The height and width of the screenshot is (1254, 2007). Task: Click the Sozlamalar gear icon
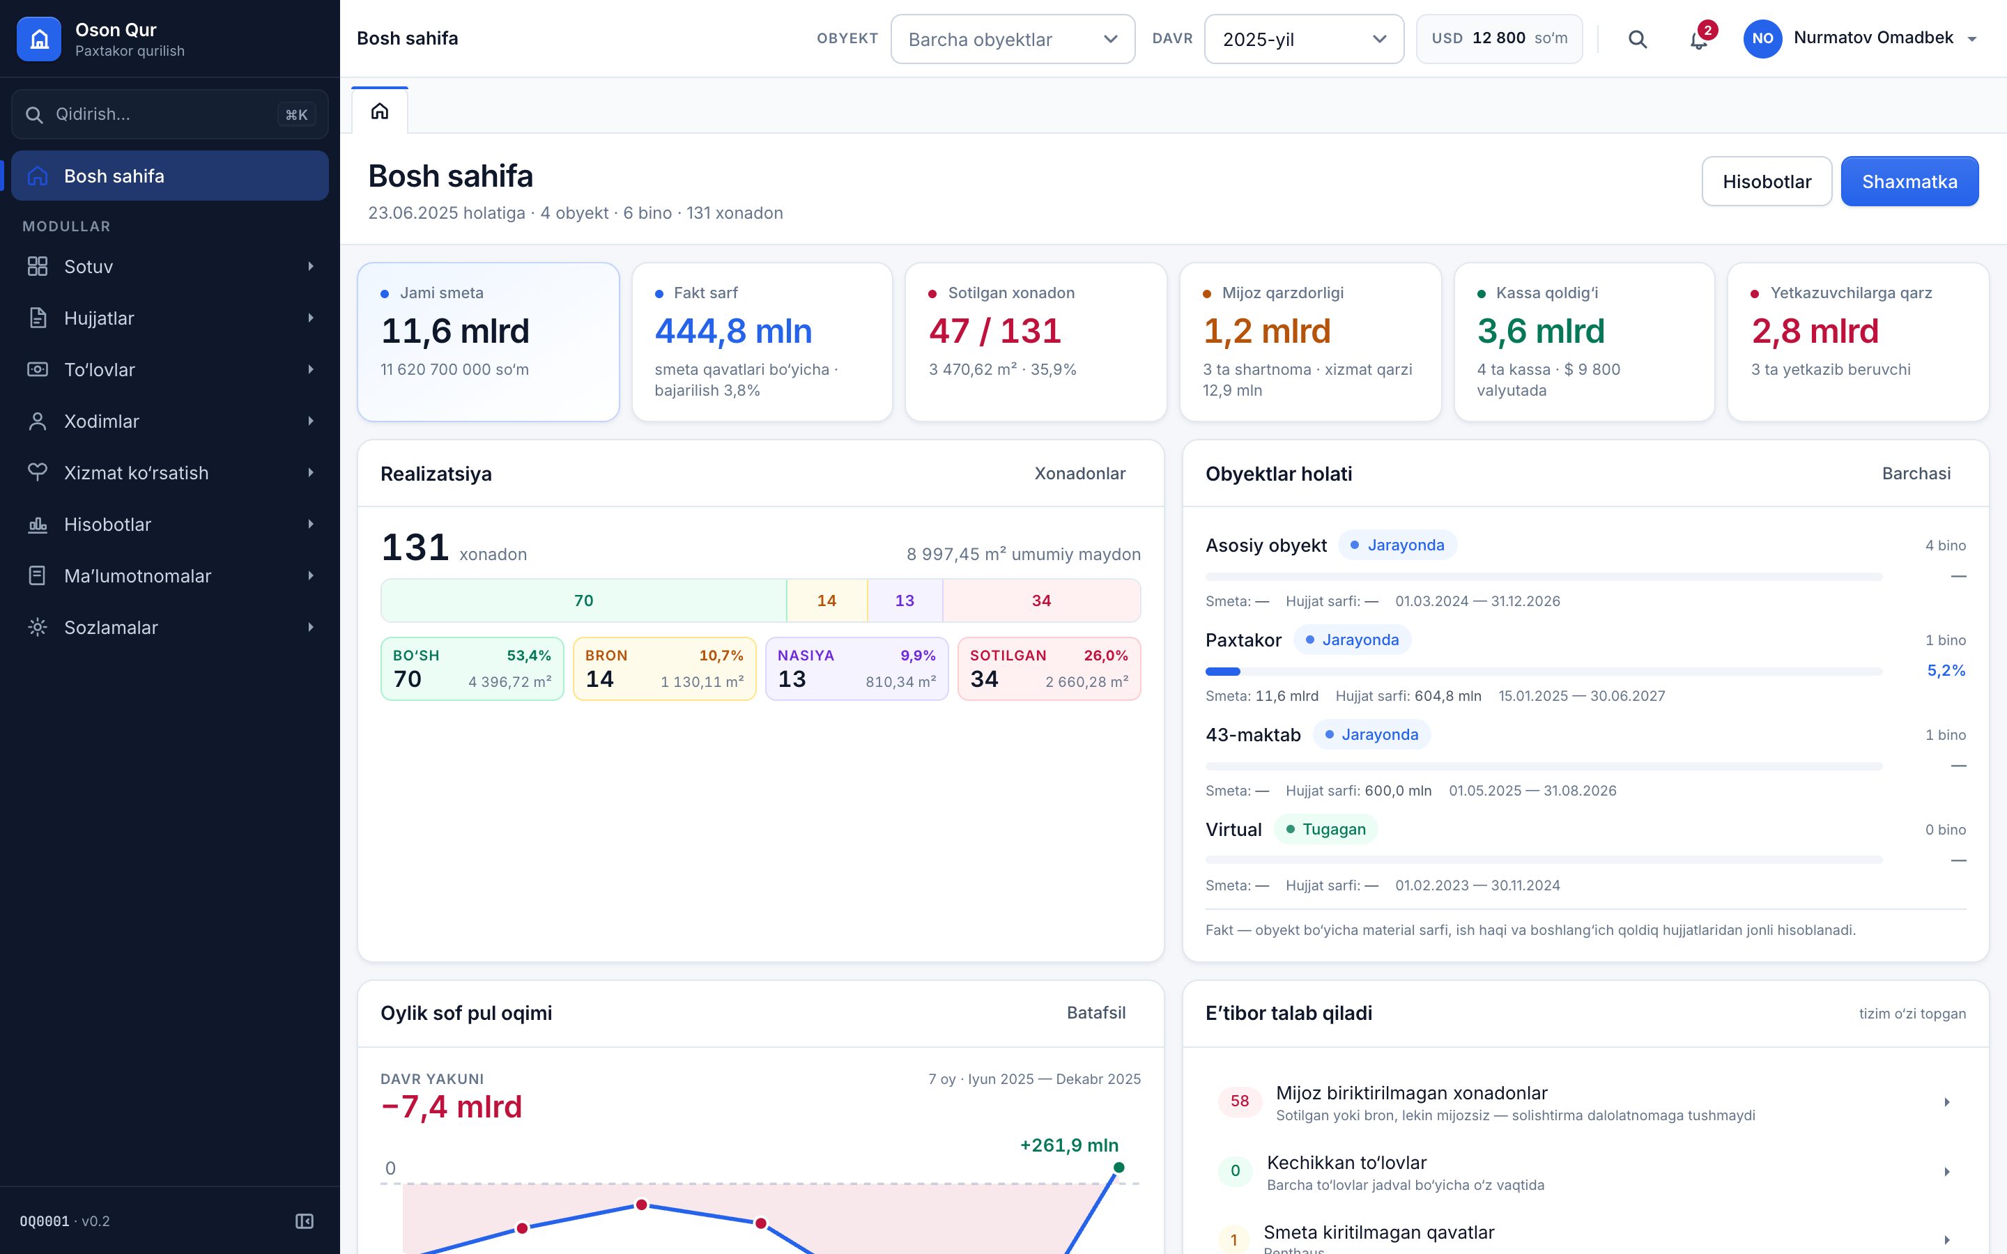pyautogui.click(x=38, y=627)
